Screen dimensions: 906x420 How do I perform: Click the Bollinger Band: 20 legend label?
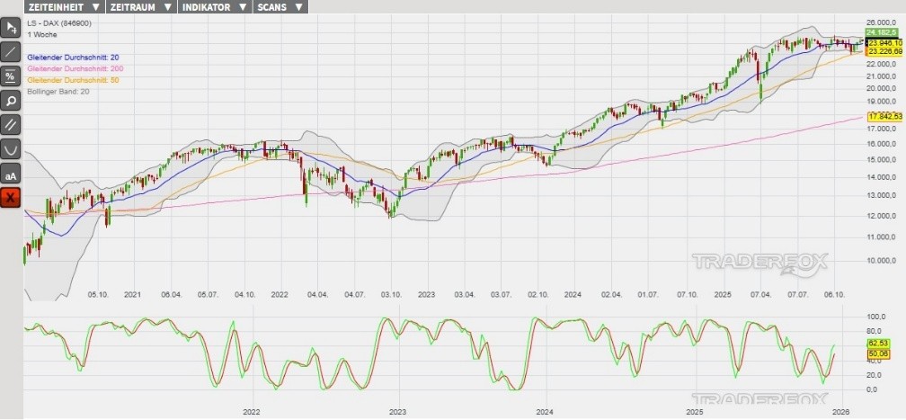point(58,91)
